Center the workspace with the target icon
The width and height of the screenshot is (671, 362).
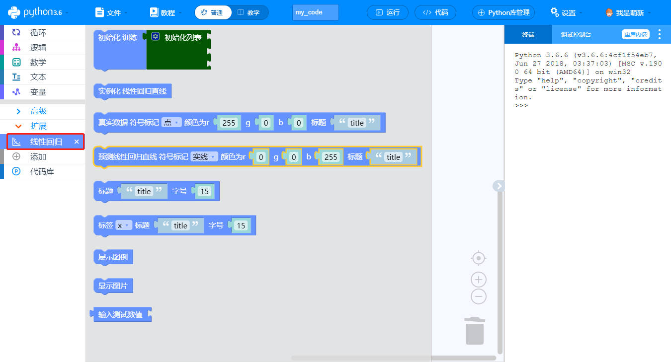tap(478, 258)
